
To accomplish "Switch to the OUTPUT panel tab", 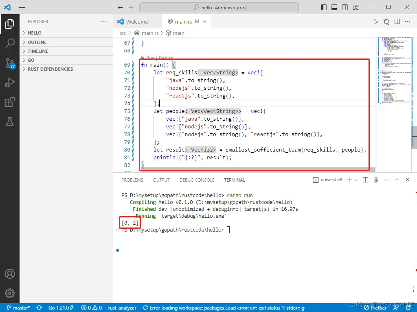I will (161, 180).
